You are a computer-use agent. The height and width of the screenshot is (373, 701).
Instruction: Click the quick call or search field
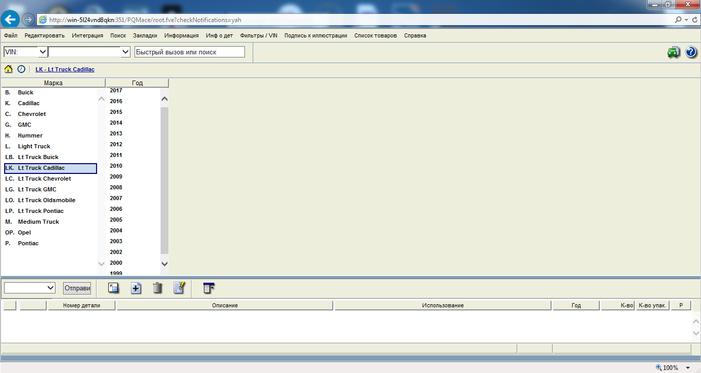point(190,52)
